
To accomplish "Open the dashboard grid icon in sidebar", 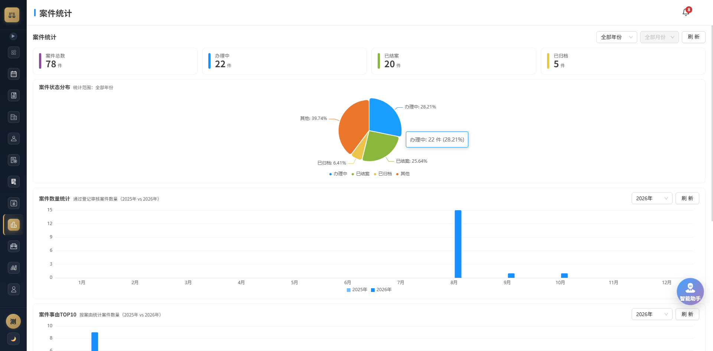I will point(14,52).
